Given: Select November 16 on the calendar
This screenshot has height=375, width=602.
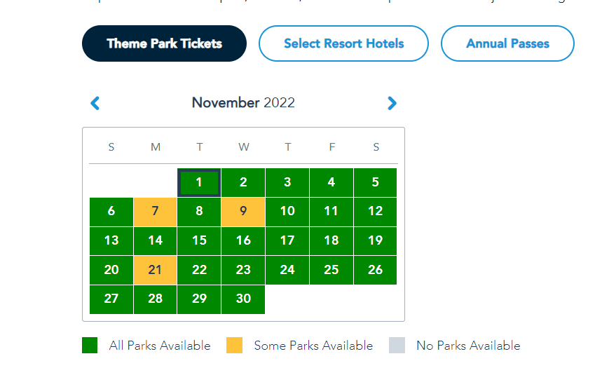Looking at the screenshot, I should (x=243, y=240).
